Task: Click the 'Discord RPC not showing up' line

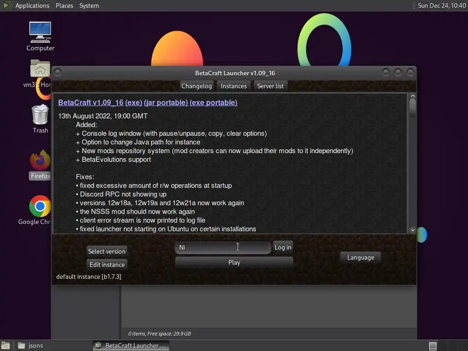Action: point(121,194)
